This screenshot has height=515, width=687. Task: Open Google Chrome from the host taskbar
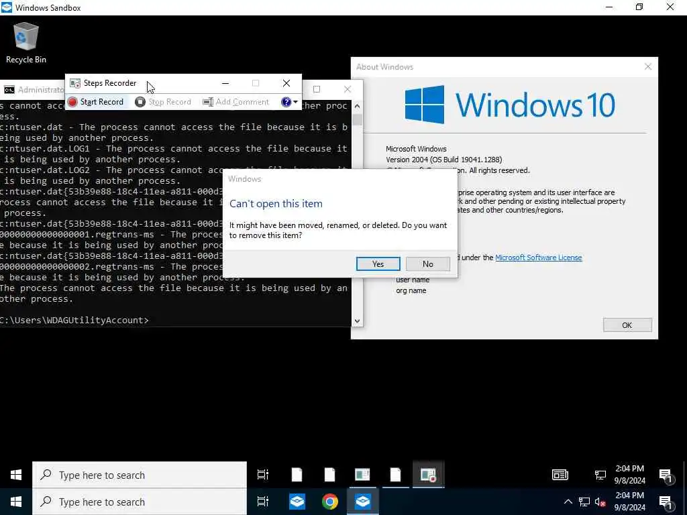[x=330, y=502]
